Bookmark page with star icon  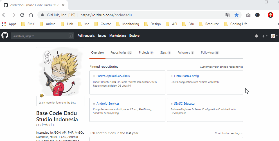point(237,15)
